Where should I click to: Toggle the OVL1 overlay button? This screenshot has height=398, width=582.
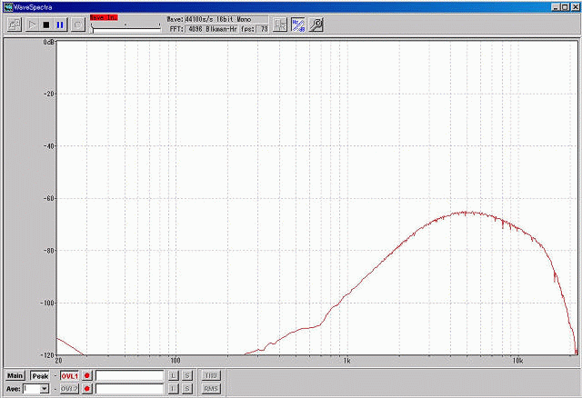pos(70,375)
